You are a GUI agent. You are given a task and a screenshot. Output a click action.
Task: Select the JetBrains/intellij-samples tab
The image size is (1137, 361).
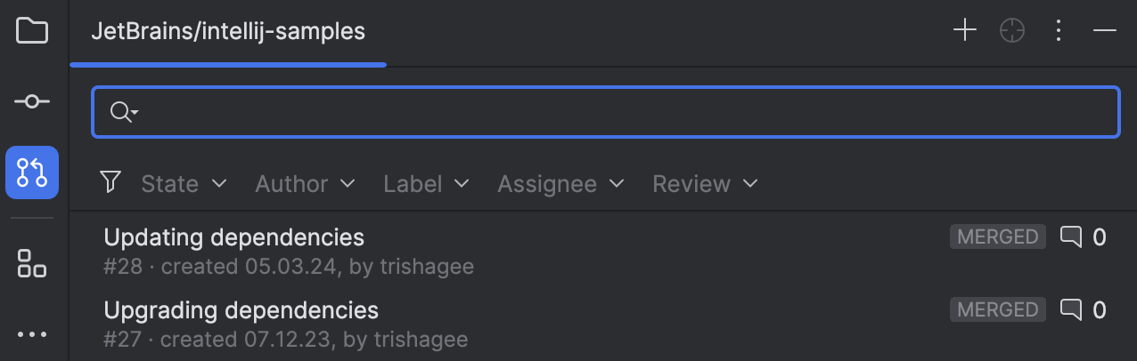pos(228,32)
